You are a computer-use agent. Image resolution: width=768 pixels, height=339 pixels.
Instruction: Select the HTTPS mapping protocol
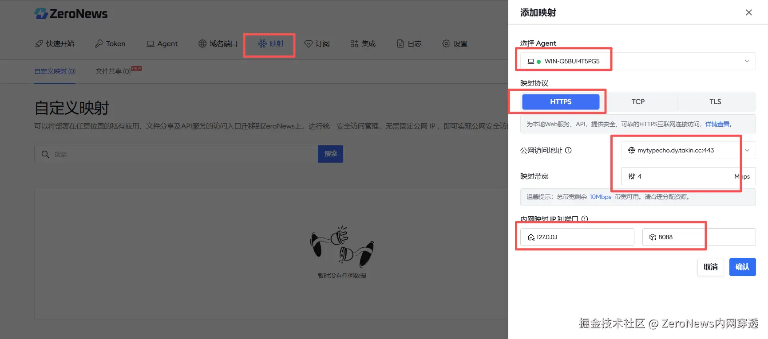(x=561, y=101)
